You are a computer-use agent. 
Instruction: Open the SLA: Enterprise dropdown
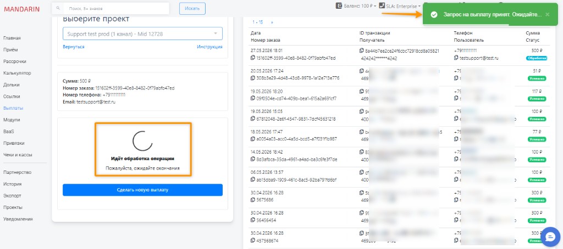(404, 6)
